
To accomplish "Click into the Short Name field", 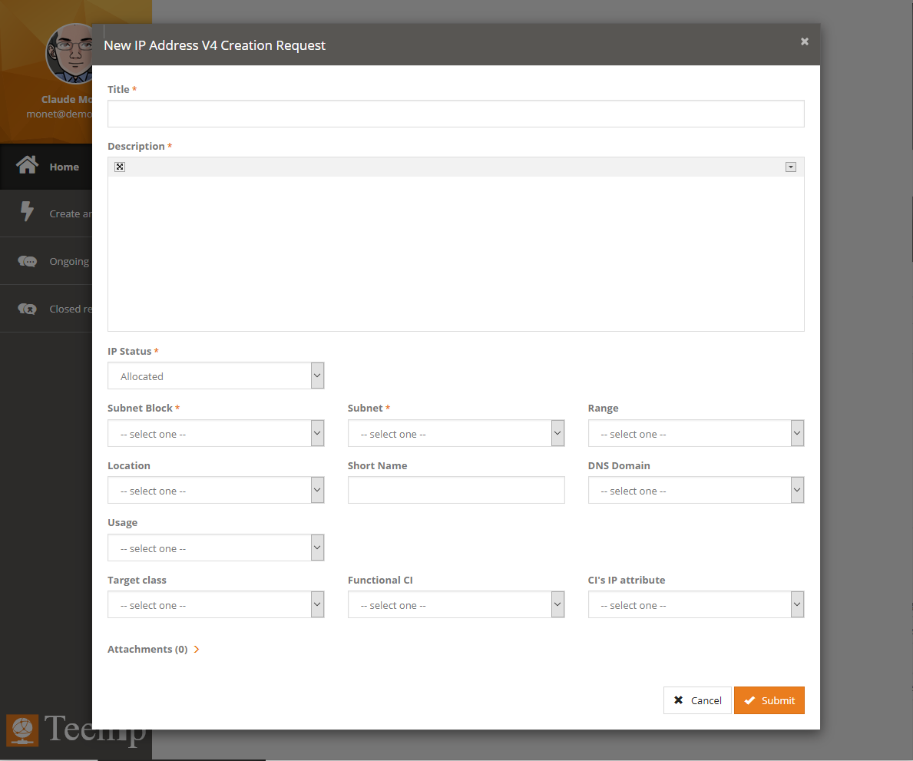I will (455, 491).
